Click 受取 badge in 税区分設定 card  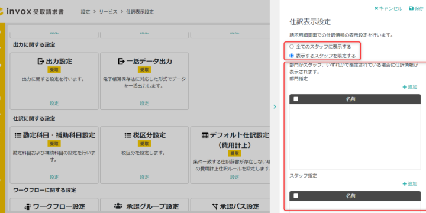click(x=144, y=143)
